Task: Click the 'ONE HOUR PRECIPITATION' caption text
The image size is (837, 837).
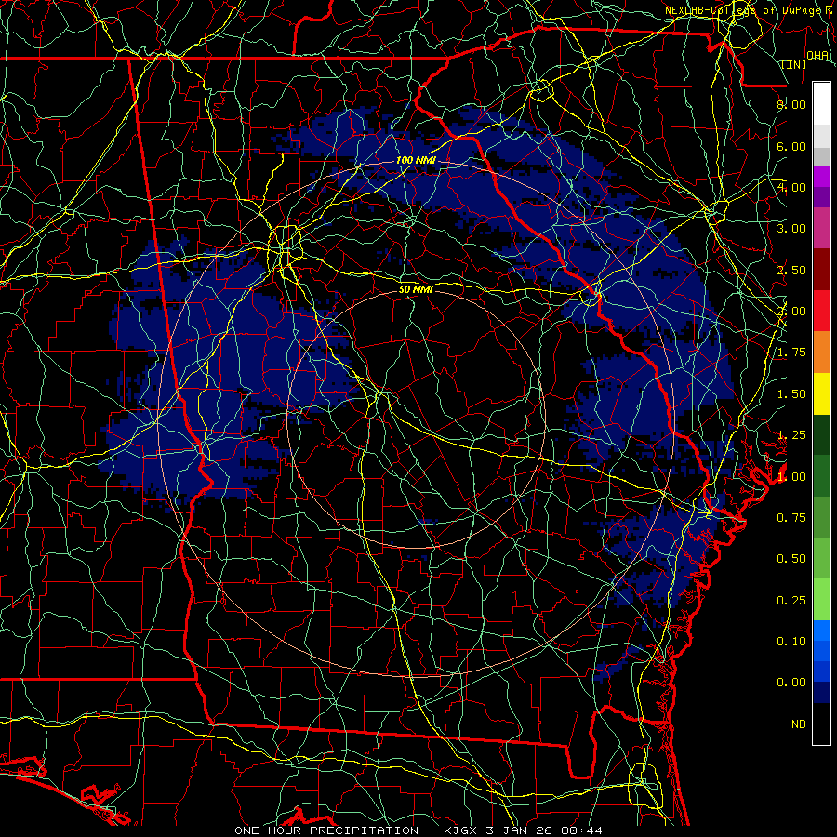Action: click(326, 830)
